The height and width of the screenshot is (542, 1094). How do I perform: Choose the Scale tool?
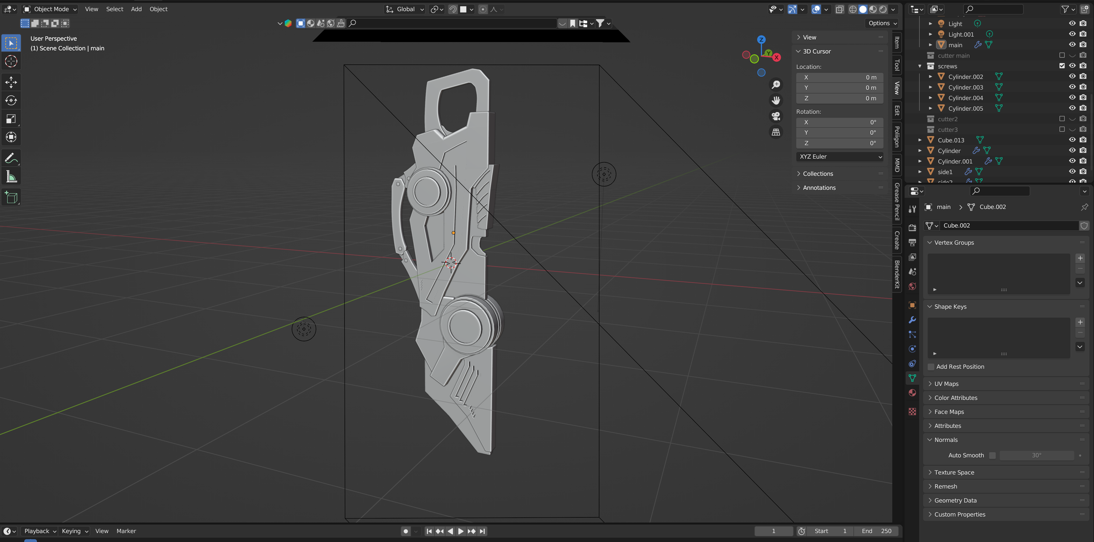coord(11,119)
